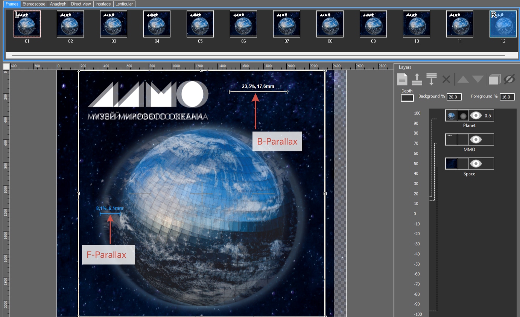Click the new layer page icon

pos(403,79)
